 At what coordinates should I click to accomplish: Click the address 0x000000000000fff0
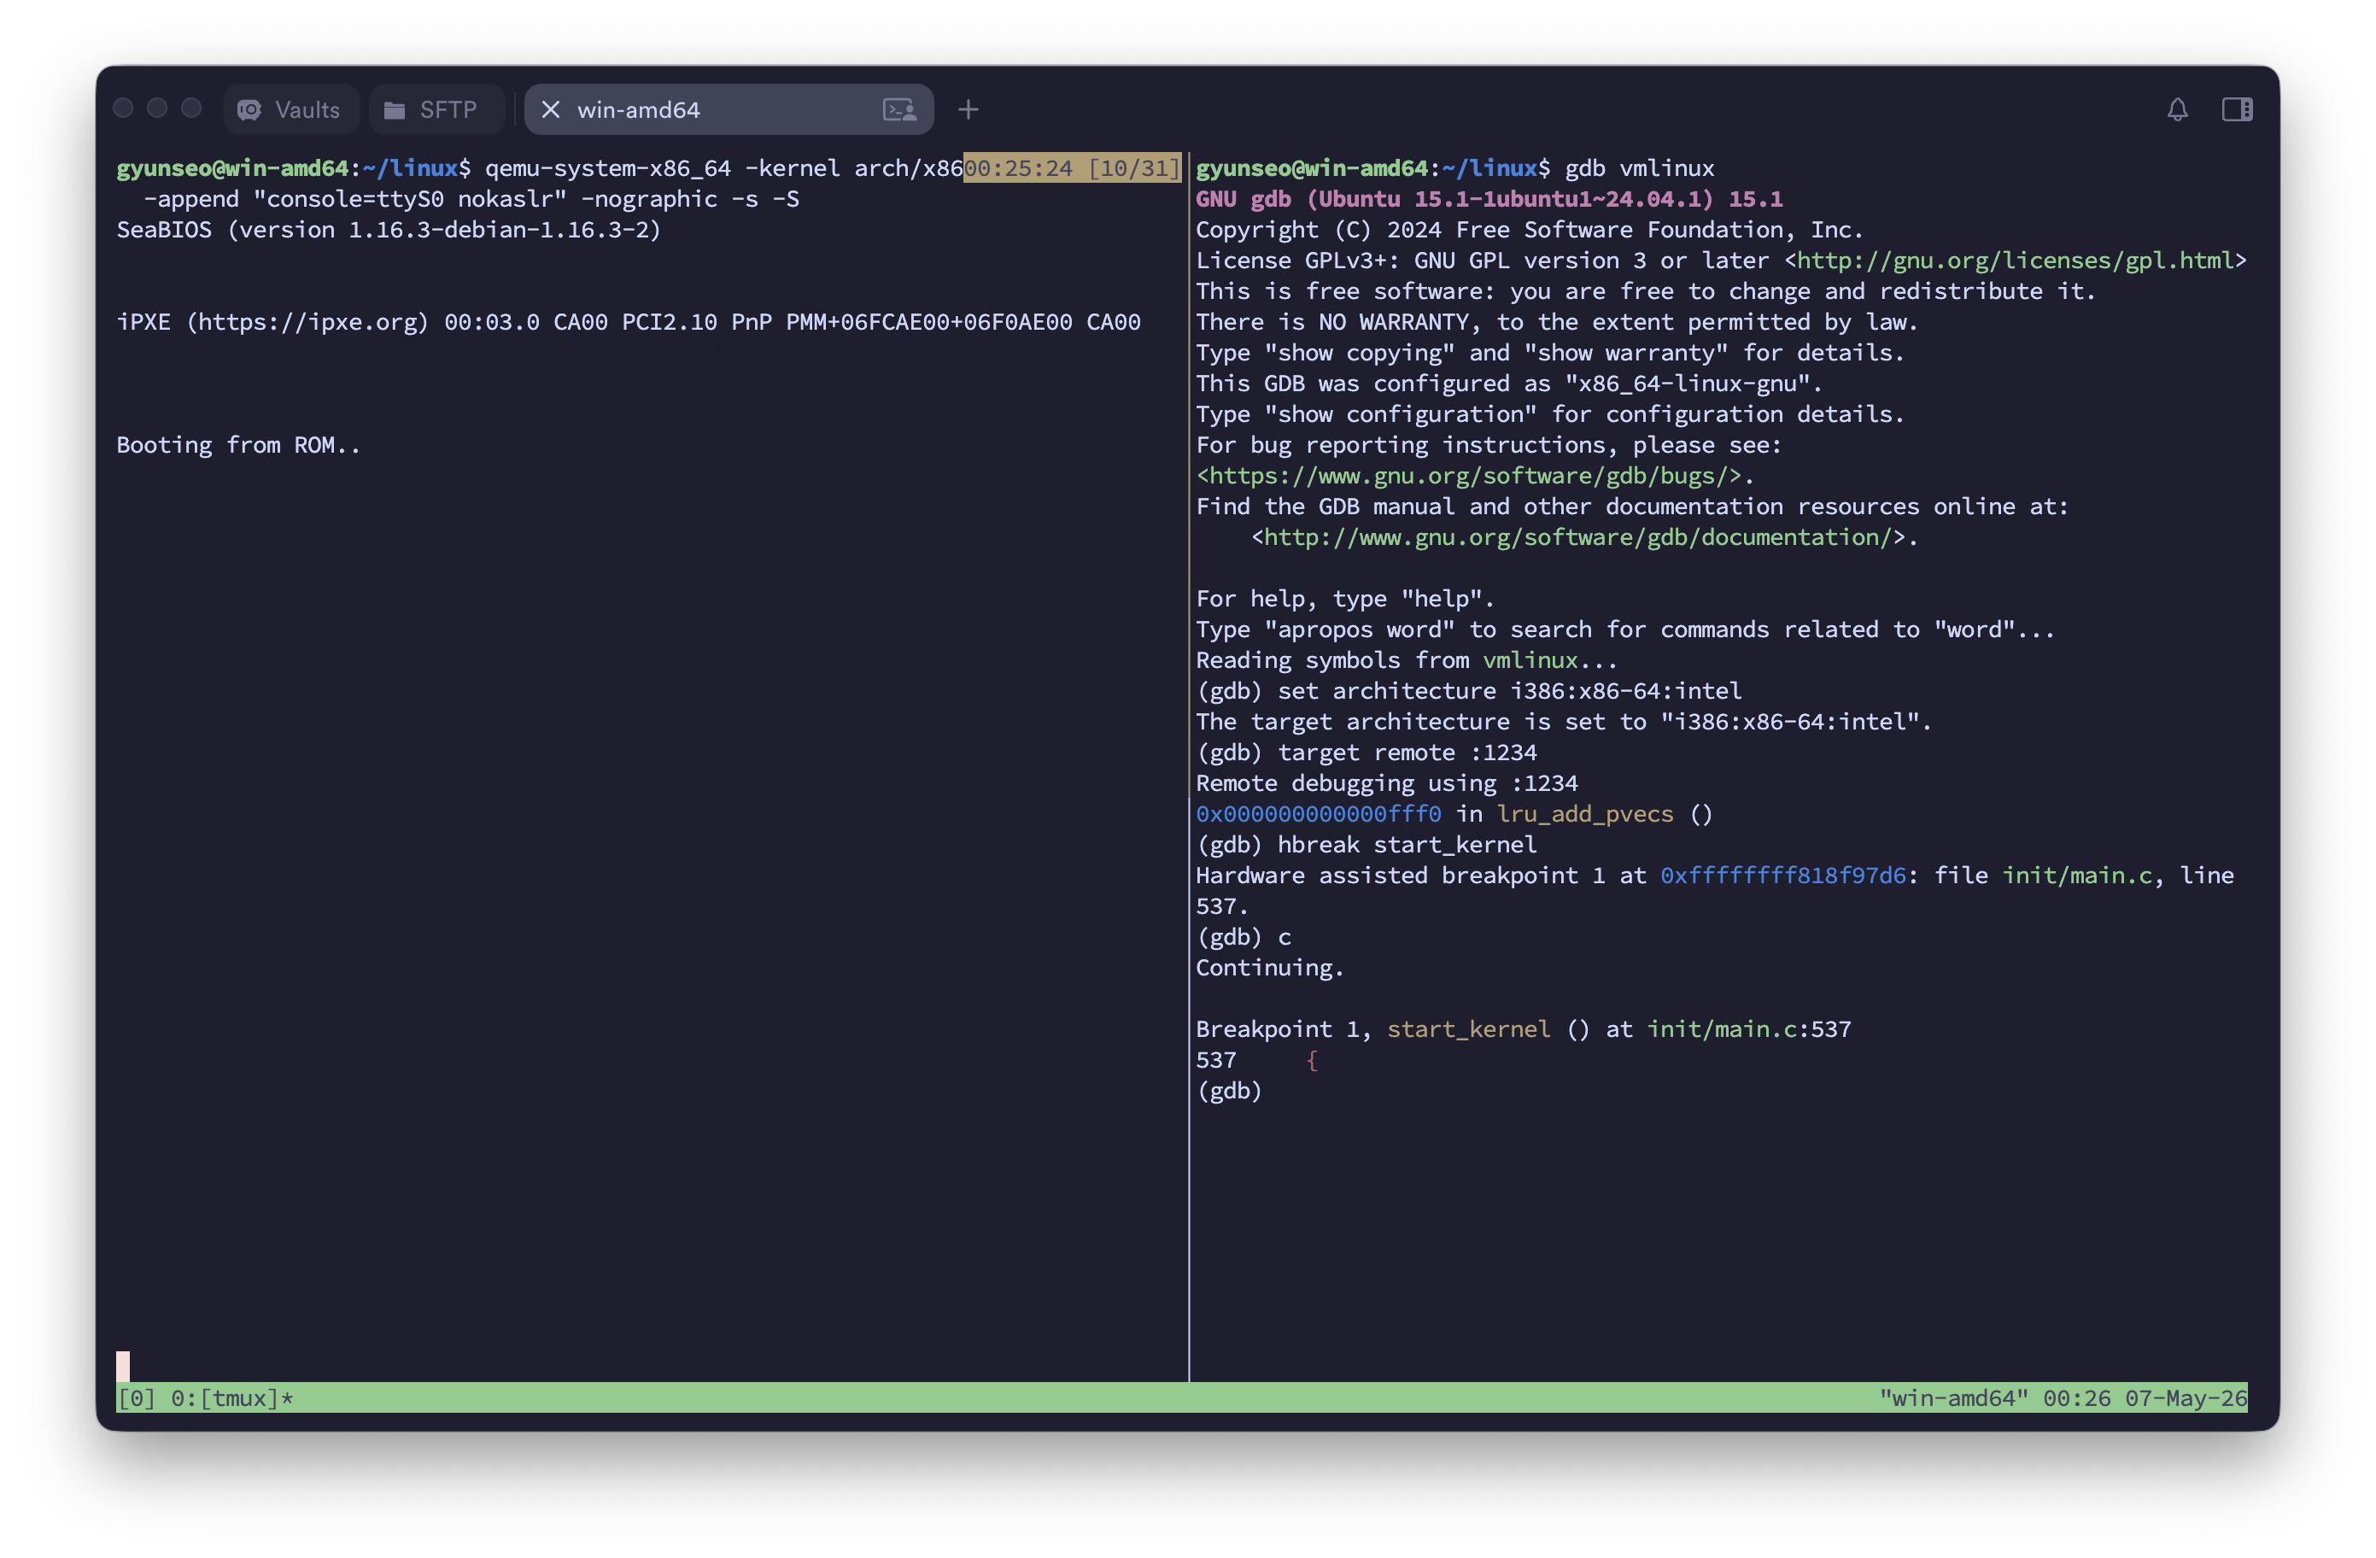point(1319,815)
